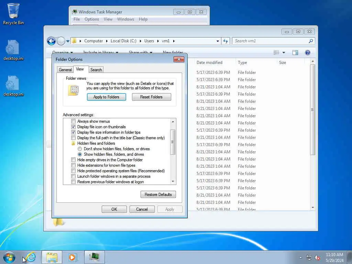
Task: Open the view options dropdown arrow
Action: point(284,53)
